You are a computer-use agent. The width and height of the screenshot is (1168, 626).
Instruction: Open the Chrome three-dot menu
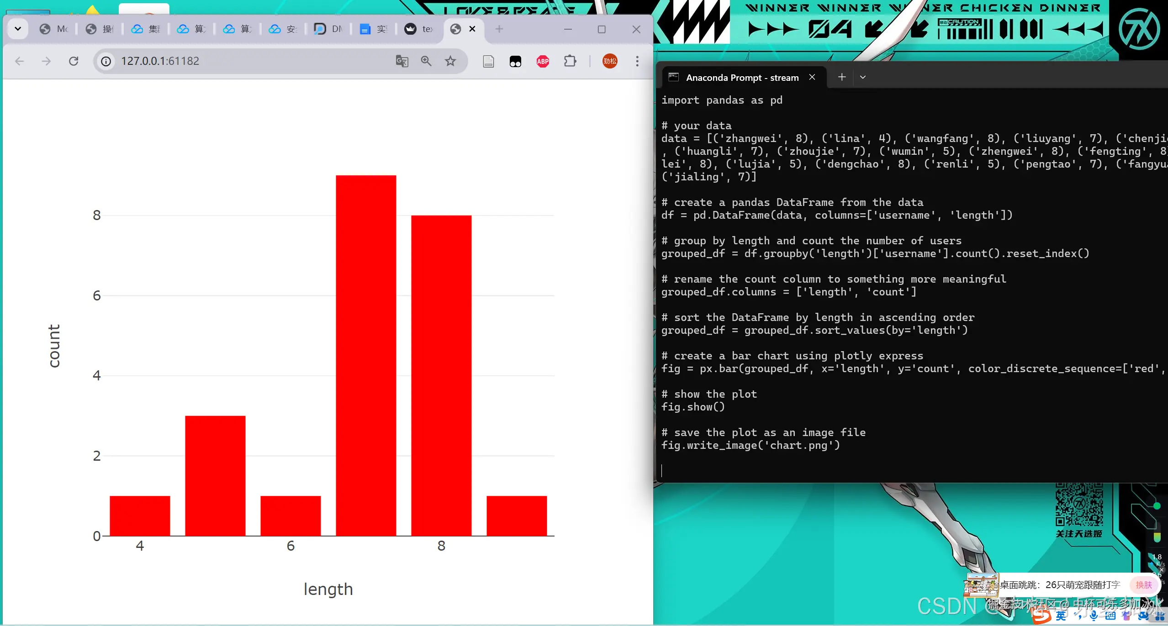coord(637,61)
